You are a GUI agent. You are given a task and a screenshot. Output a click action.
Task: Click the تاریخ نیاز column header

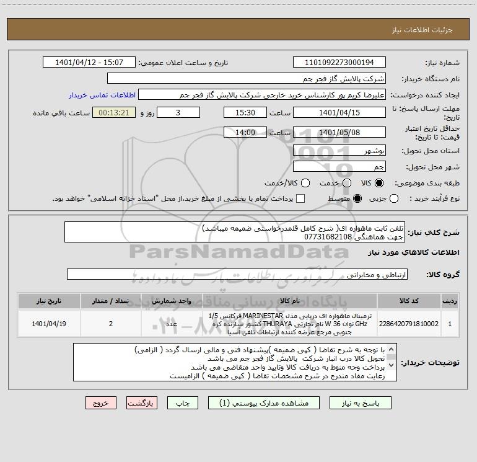coord(49,301)
